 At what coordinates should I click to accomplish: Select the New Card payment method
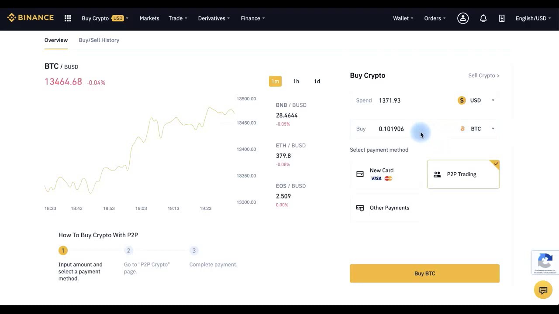click(x=386, y=174)
